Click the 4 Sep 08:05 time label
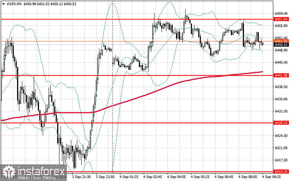Image resolution: width=290 pixels, height=181 pixels. click(x=248, y=177)
